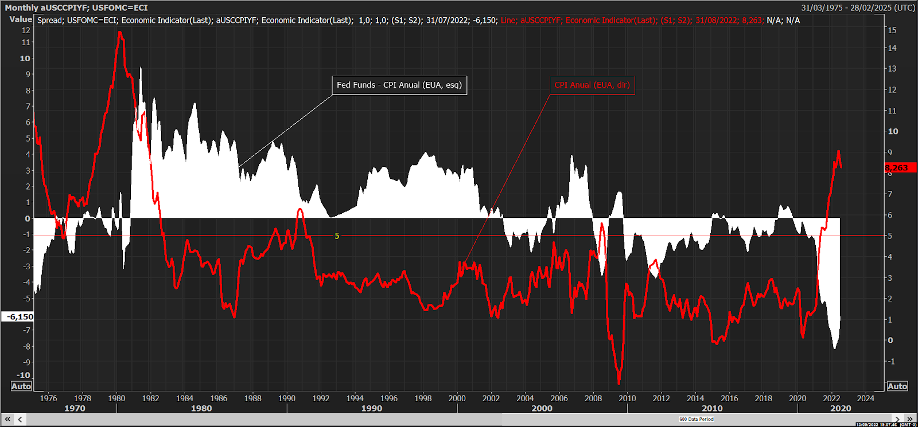Toggle Auto scaling on left axis
The width and height of the screenshot is (918, 427).
(21, 386)
